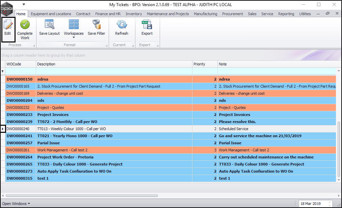The width and height of the screenshot is (342, 208).
Task: Switch to the Maintenance and Projects tab
Action: click(x=168, y=14)
